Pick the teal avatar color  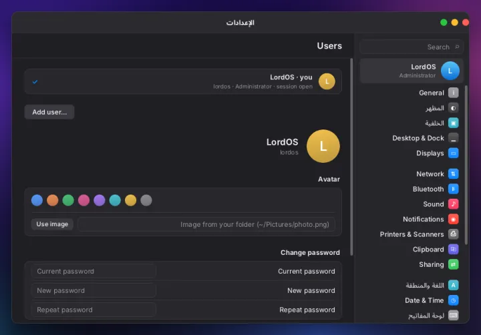point(115,200)
